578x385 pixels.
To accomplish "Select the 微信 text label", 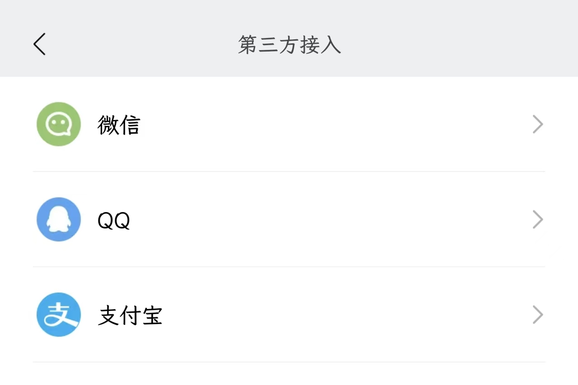I will coord(119,125).
